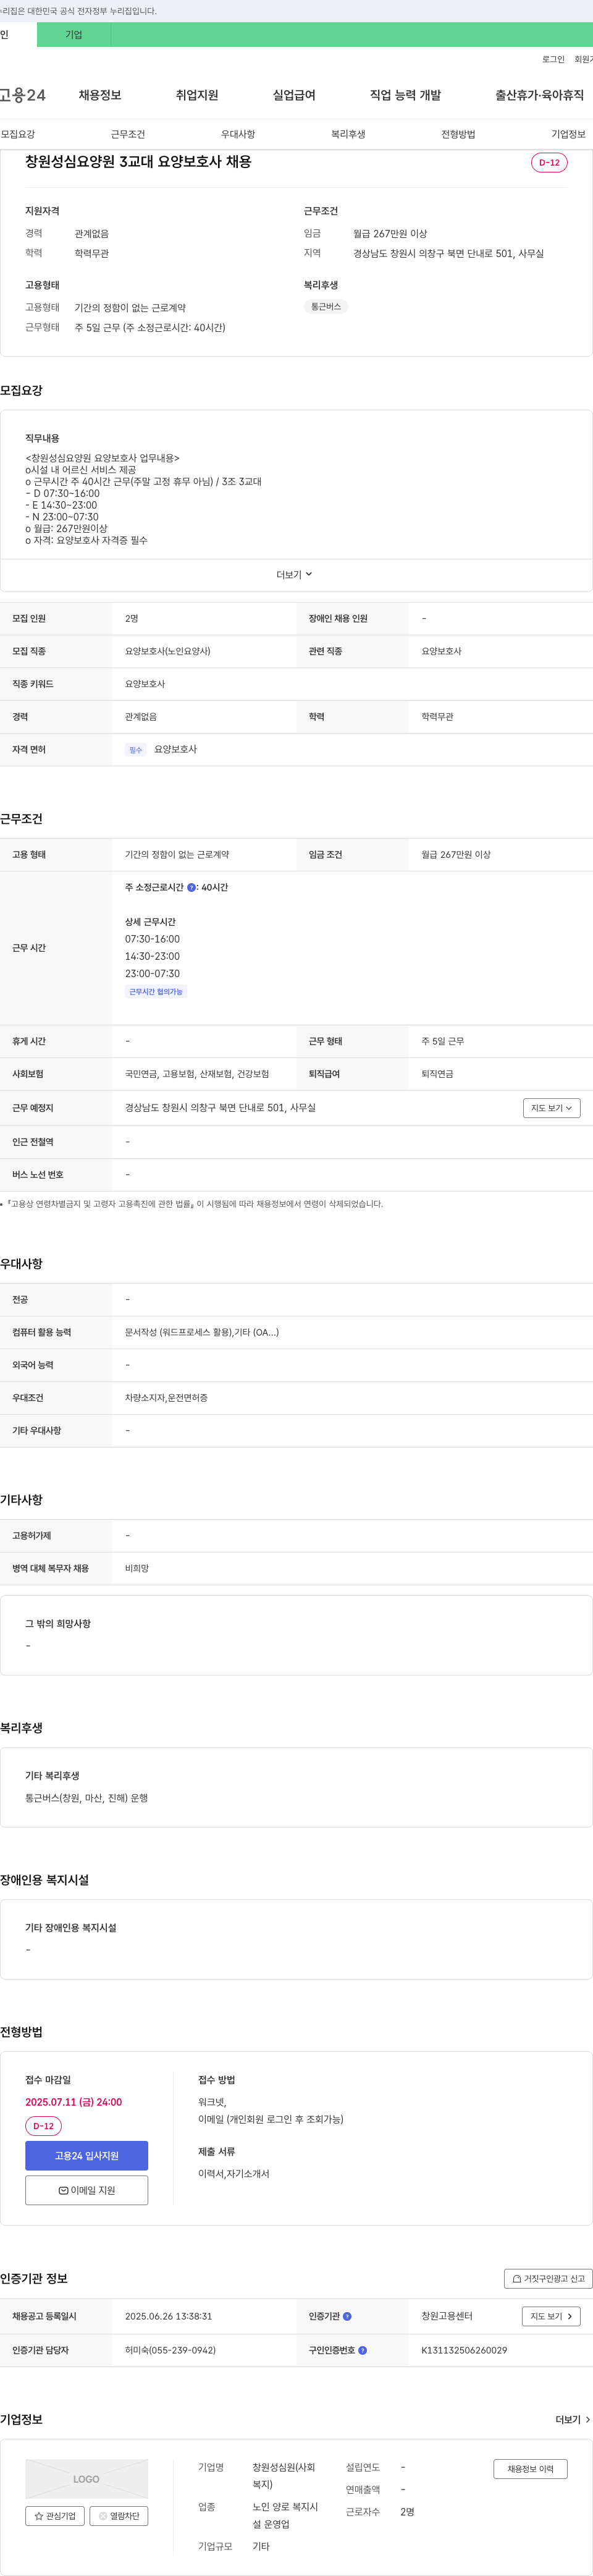Open the 채용정보 main menu
Screen dimensions: 593x2576
click(x=100, y=95)
